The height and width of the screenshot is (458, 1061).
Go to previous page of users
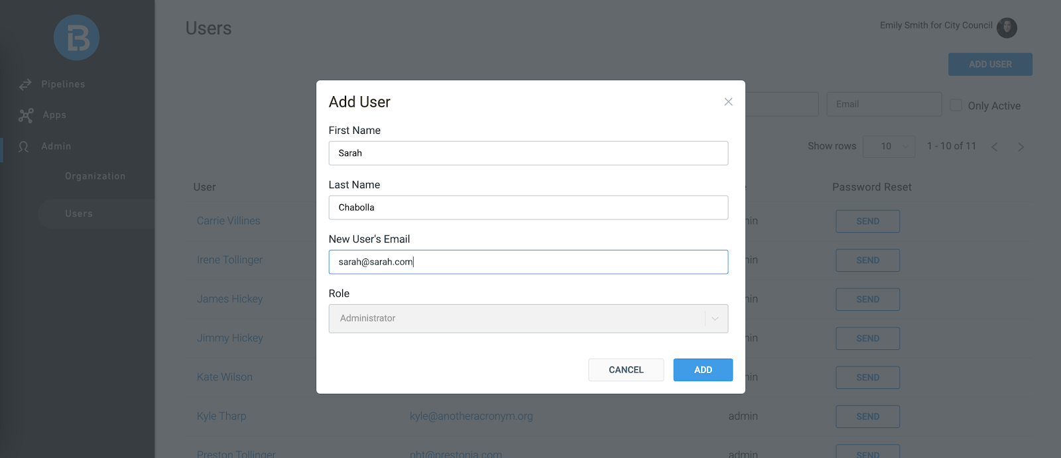(994, 147)
